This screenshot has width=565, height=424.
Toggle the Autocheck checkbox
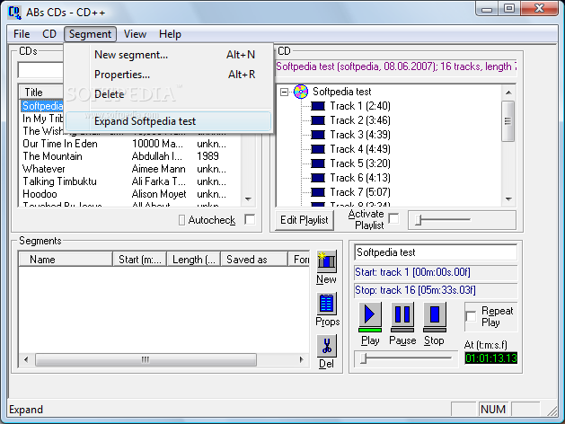click(x=250, y=219)
